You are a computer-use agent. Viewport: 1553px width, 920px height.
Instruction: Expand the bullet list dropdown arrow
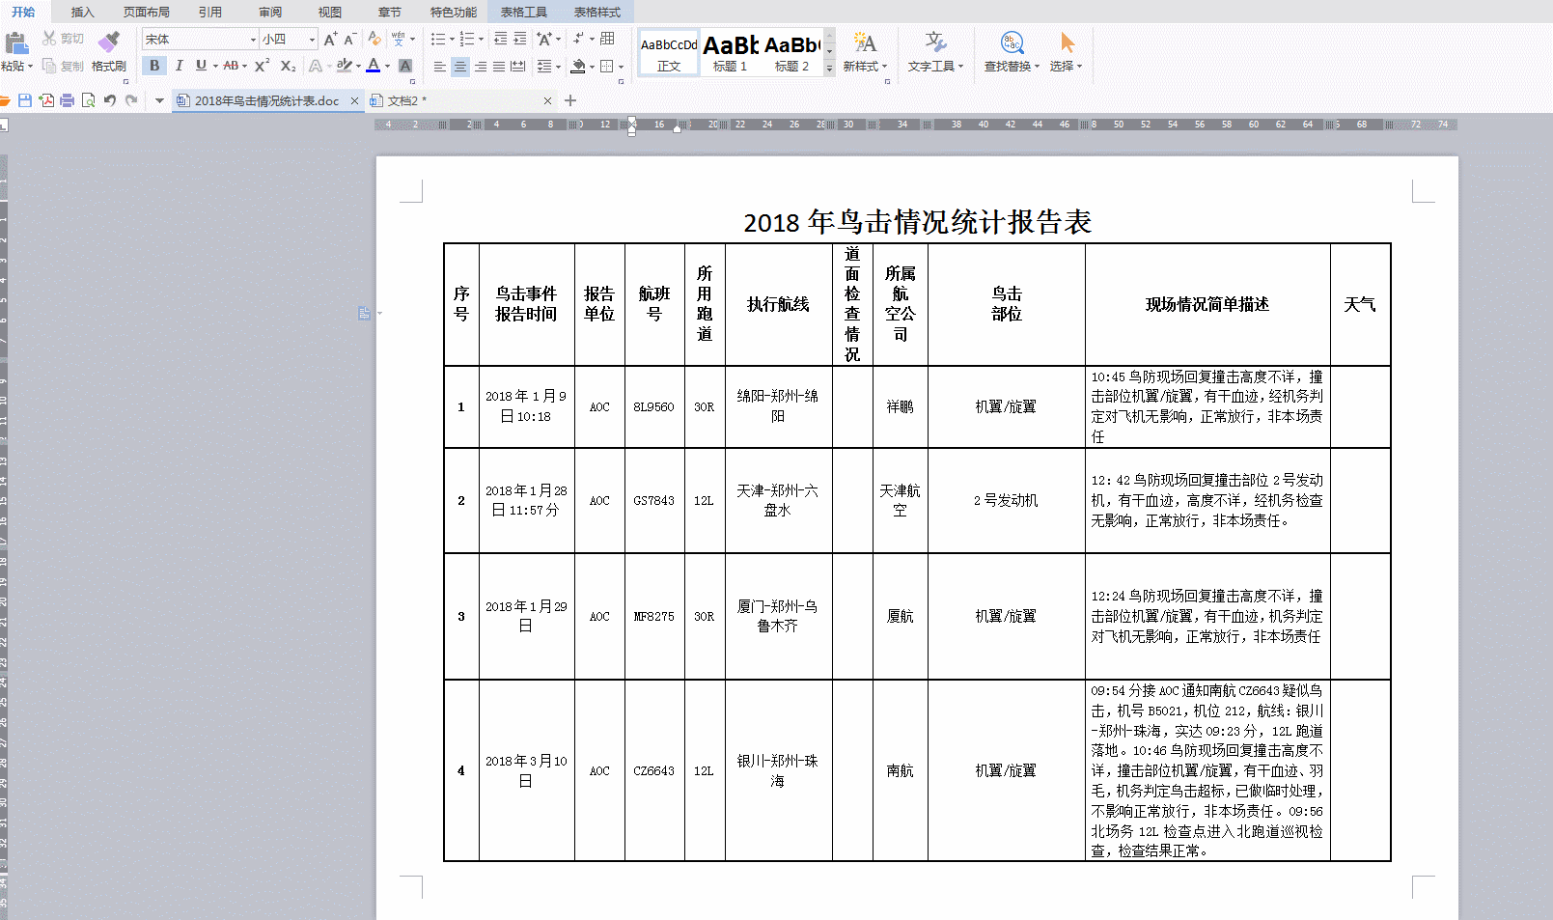coord(452,40)
